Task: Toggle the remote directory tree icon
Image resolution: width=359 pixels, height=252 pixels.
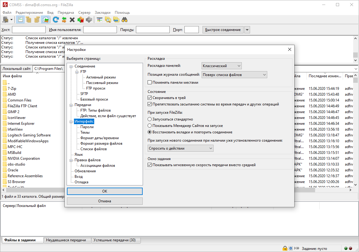Action: (37, 20)
